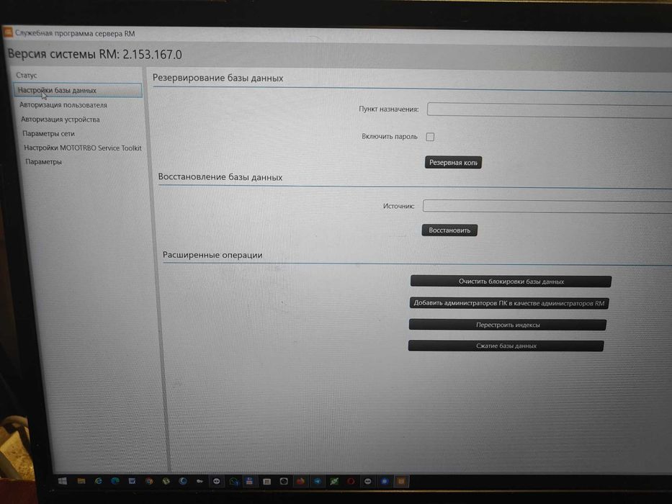Click the Перестроить индексы button
672x504 pixels.
508,325
